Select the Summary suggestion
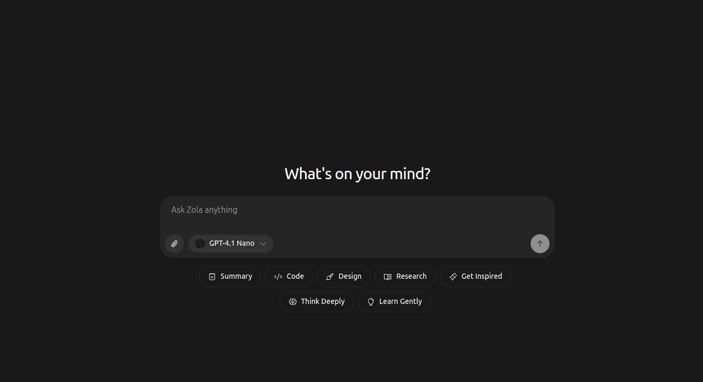This screenshot has width=703, height=382. pyautogui.click(x=230, y=277)
